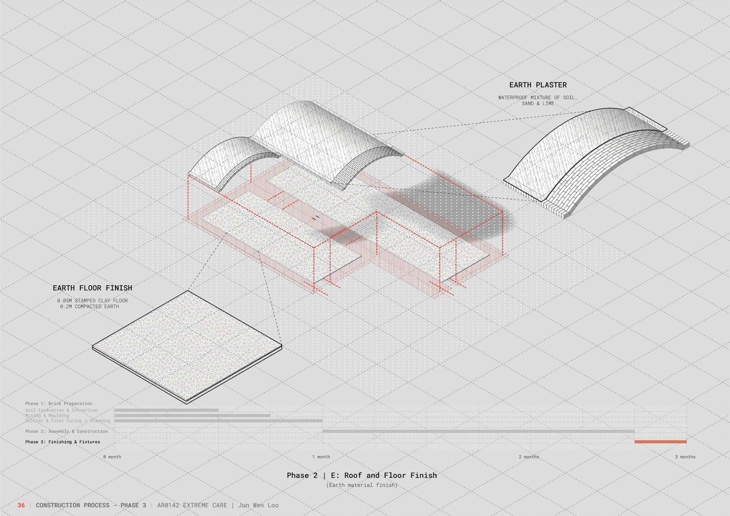730x516 pixels.
Task: Click the 2 months timeline marker
Action: coord(529,457)
